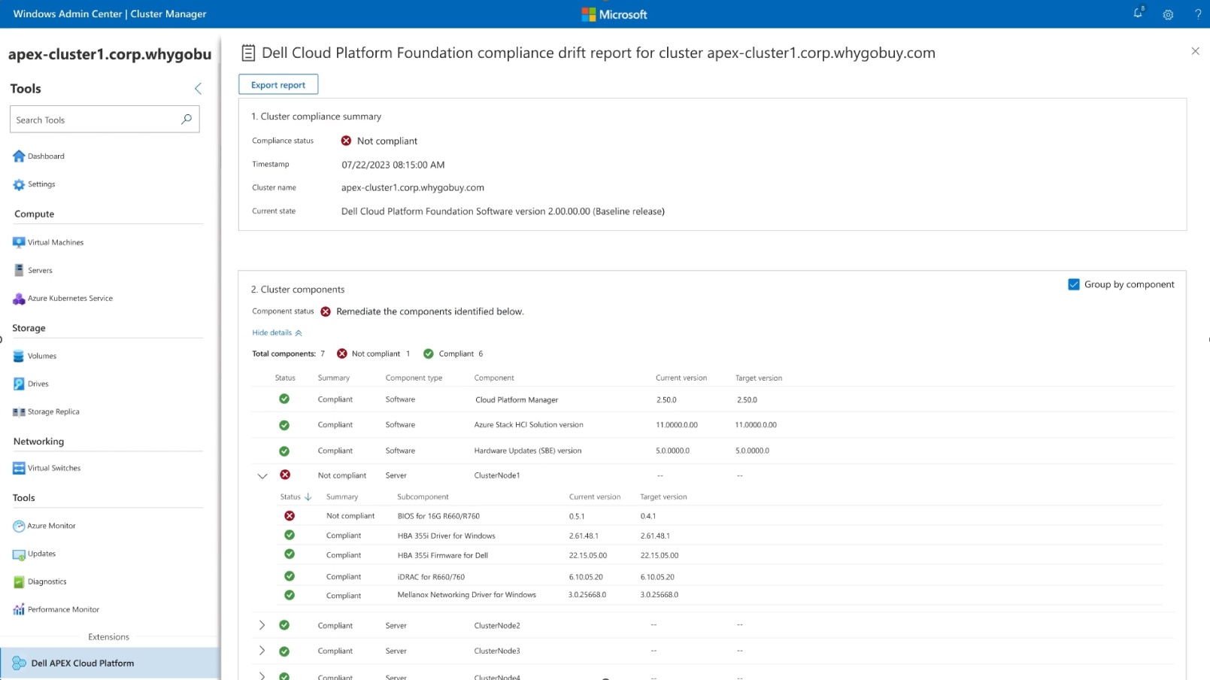Click the Export report button
1210x680 pixels.
[278, 85]
